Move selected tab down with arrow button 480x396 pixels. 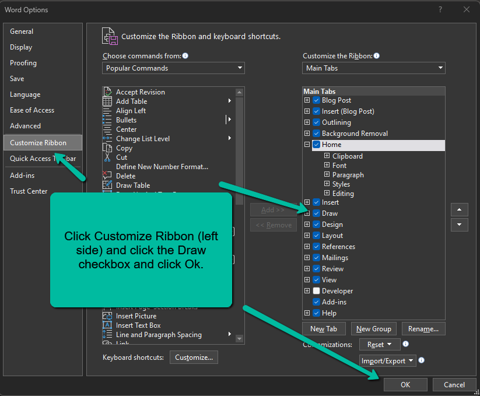click(x=459, y=225)
